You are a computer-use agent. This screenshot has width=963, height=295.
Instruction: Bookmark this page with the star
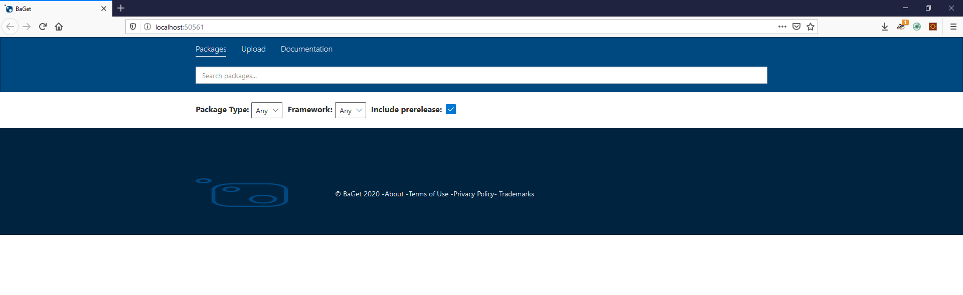click(811, 27)
